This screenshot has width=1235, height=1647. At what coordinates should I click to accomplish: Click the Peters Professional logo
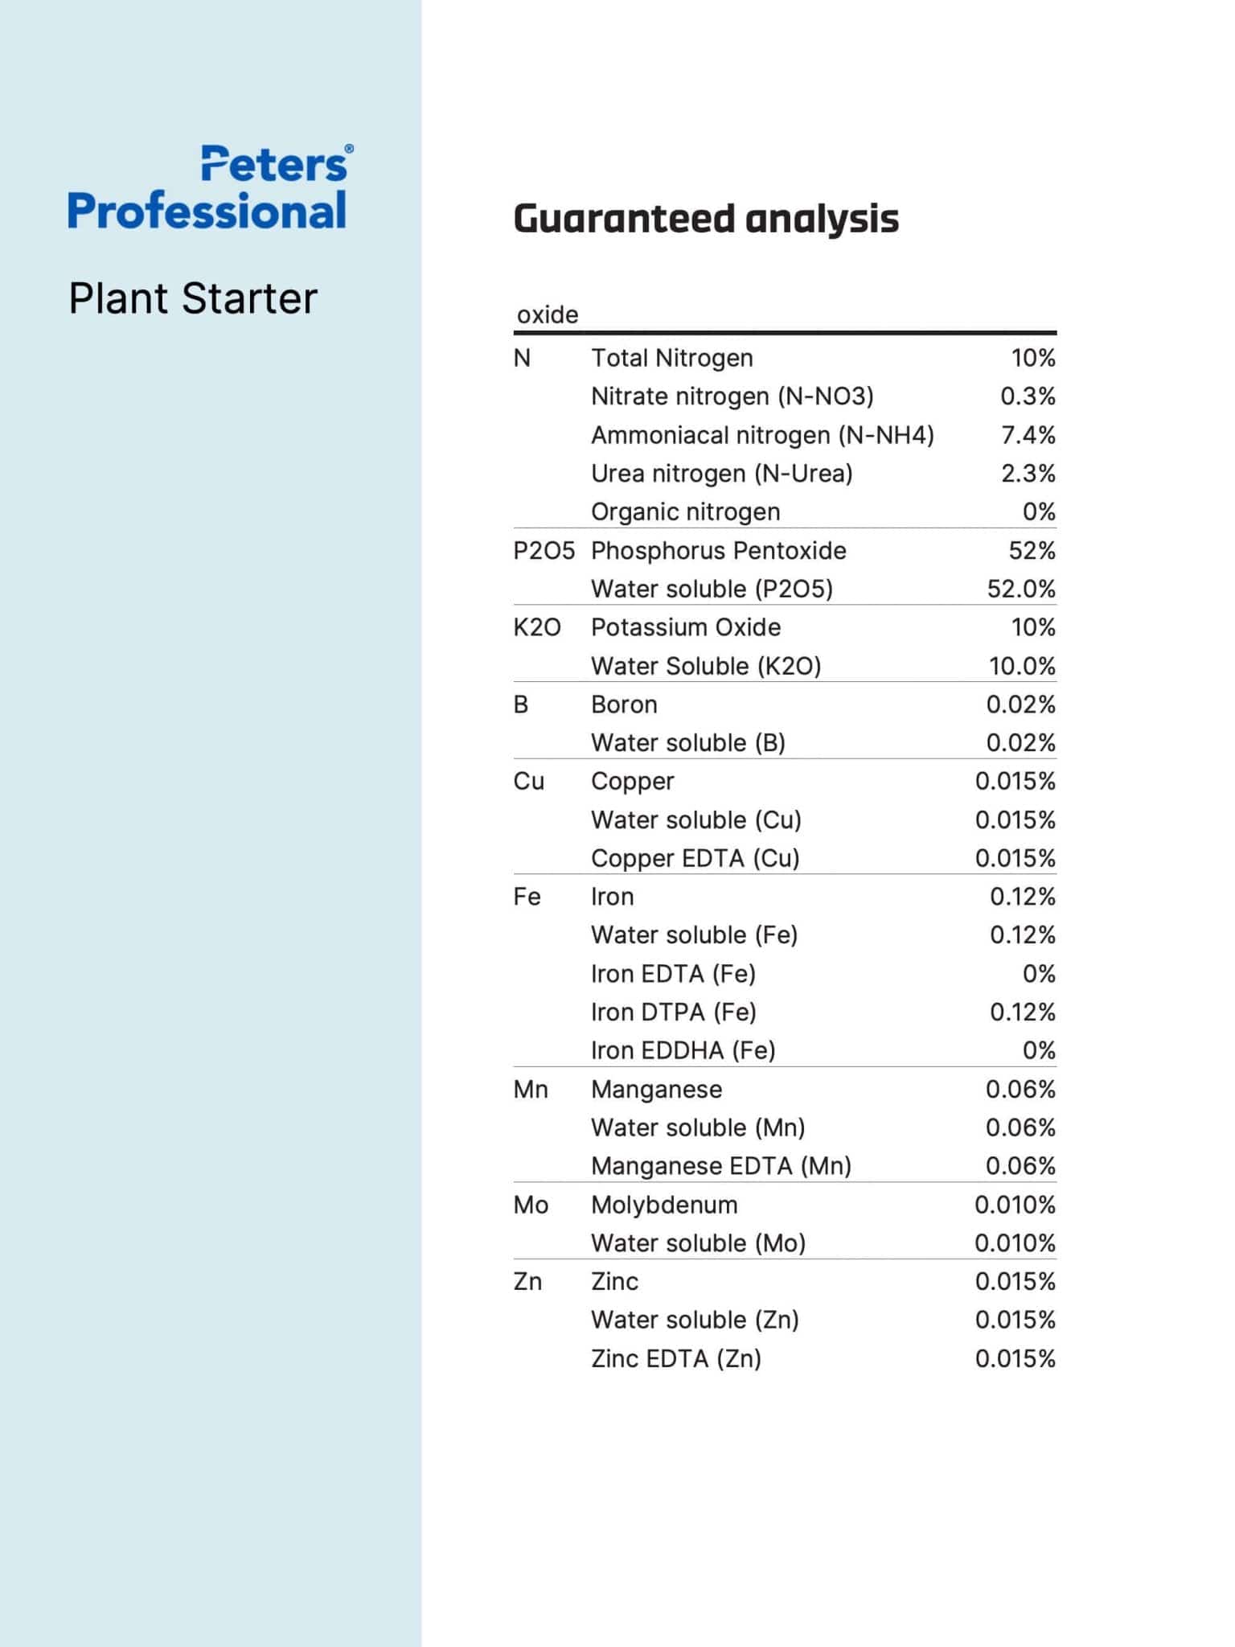pyautogui.click(x=211, y=187)
